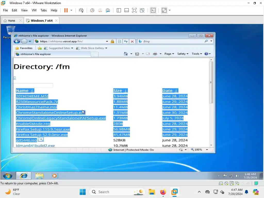264x198 pixels.
Task: Click the search magnifier icon in IE
Action: click(x=206, y=41)
